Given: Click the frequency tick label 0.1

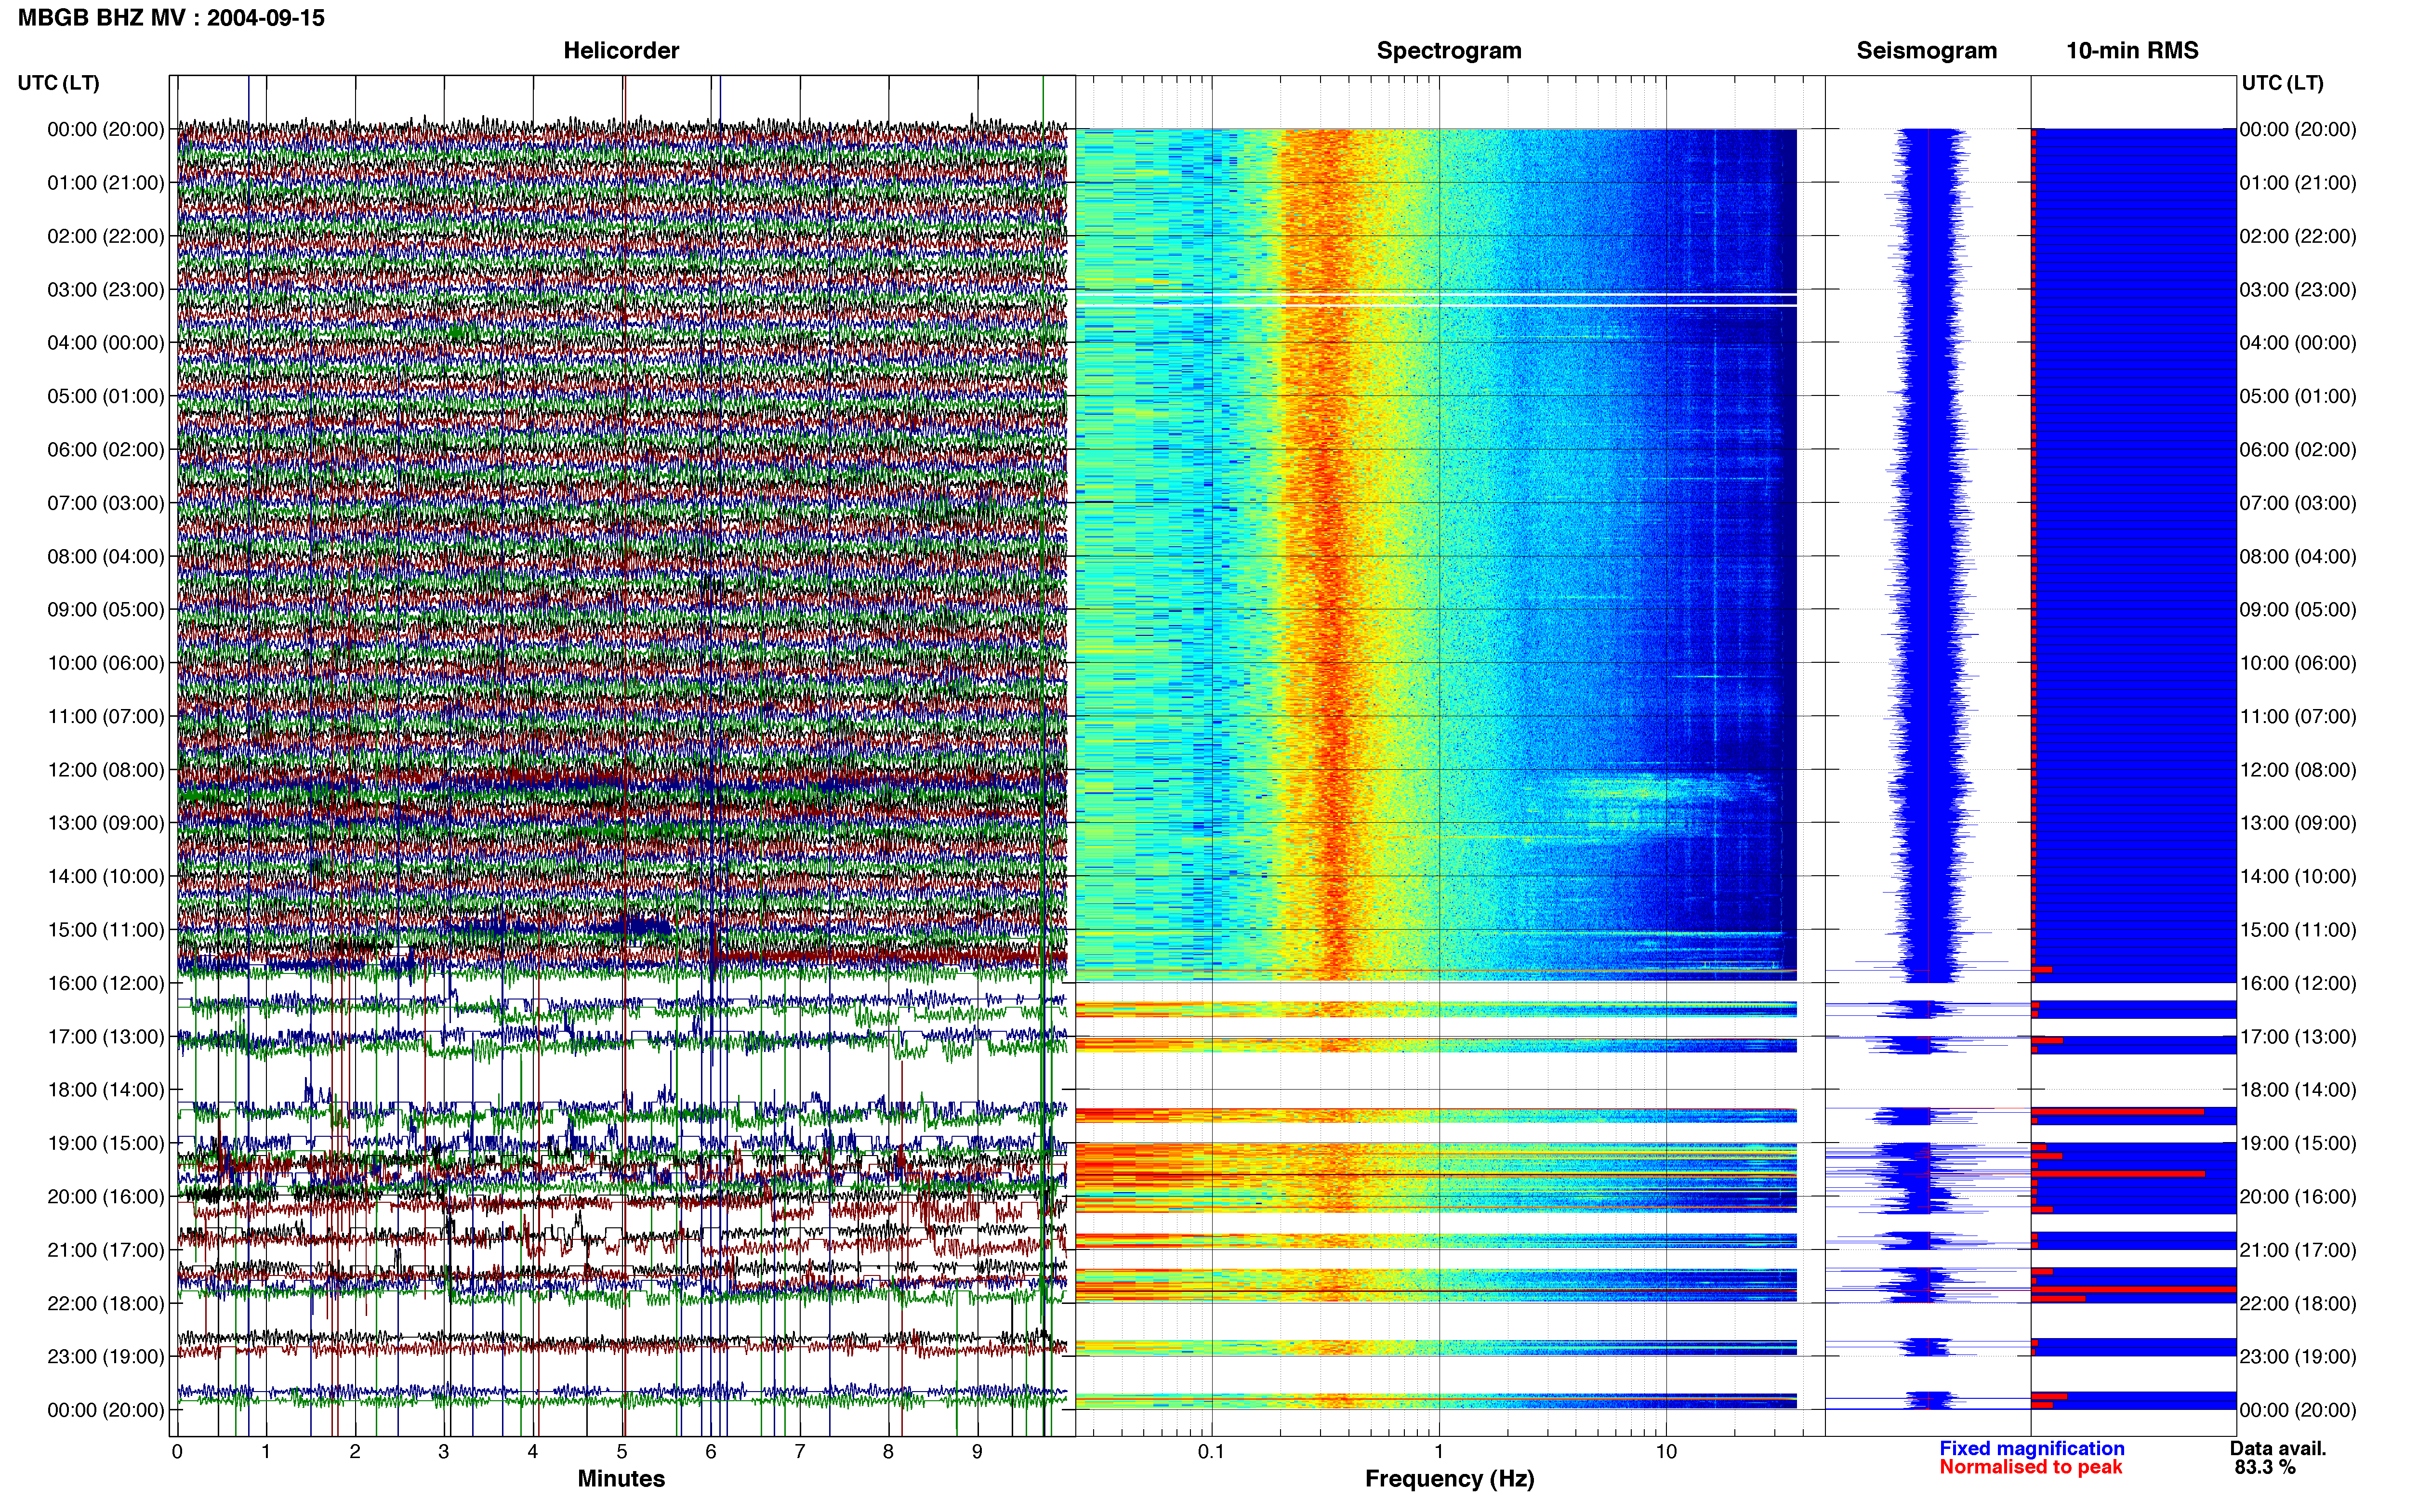Looking at the screenshot, I should pyautogui.click(x=1211, y=1452).
